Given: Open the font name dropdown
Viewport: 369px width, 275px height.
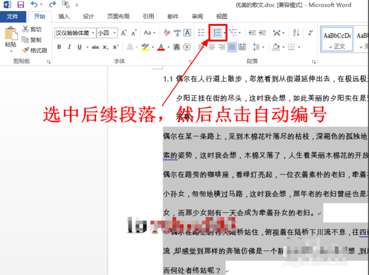Looking at the screenshot, I should (93, 33).
